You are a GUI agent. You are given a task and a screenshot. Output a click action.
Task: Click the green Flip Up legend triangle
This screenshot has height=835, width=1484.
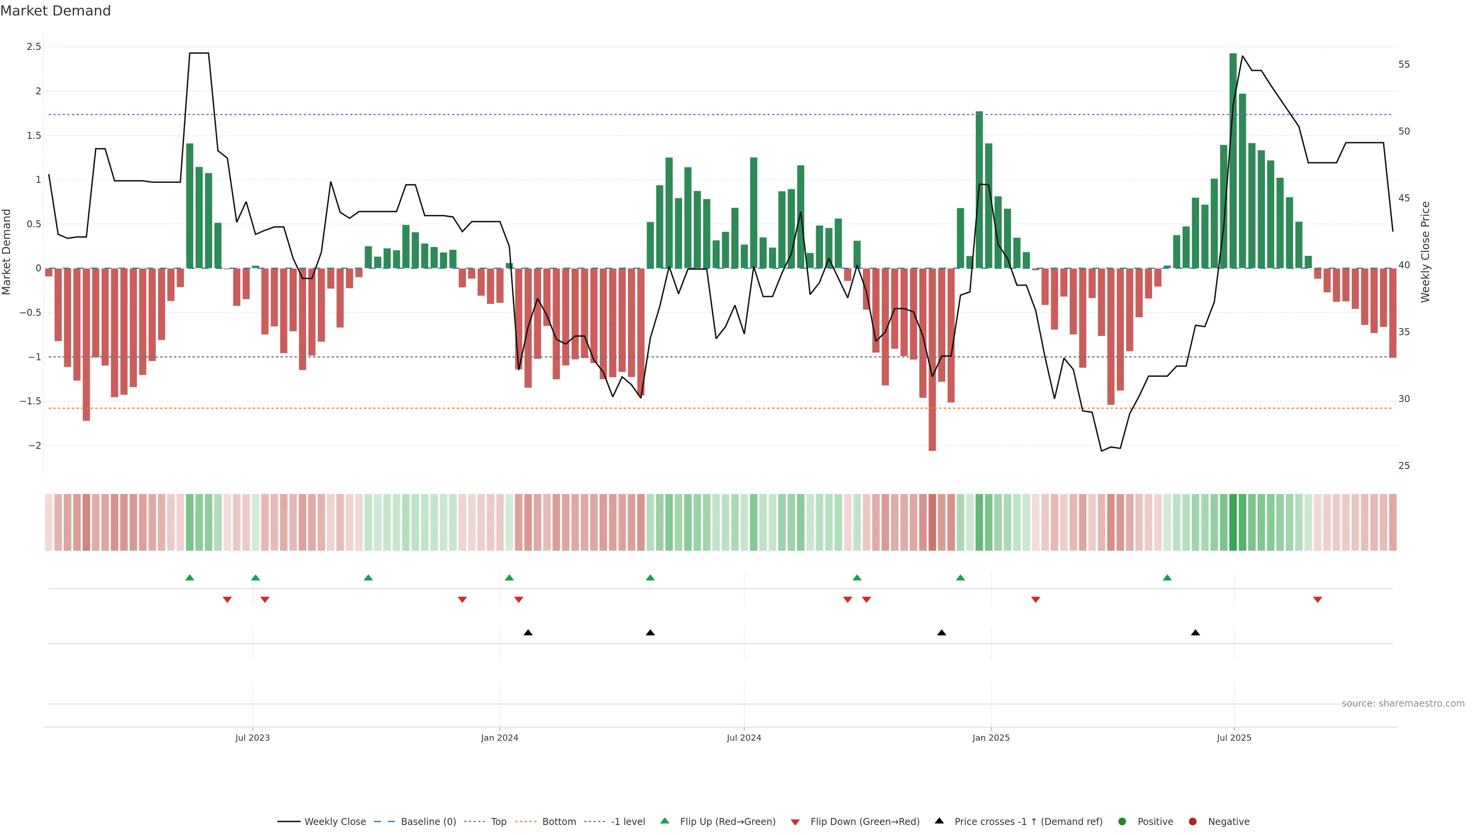pyautogui.click(x=665, y=821)
